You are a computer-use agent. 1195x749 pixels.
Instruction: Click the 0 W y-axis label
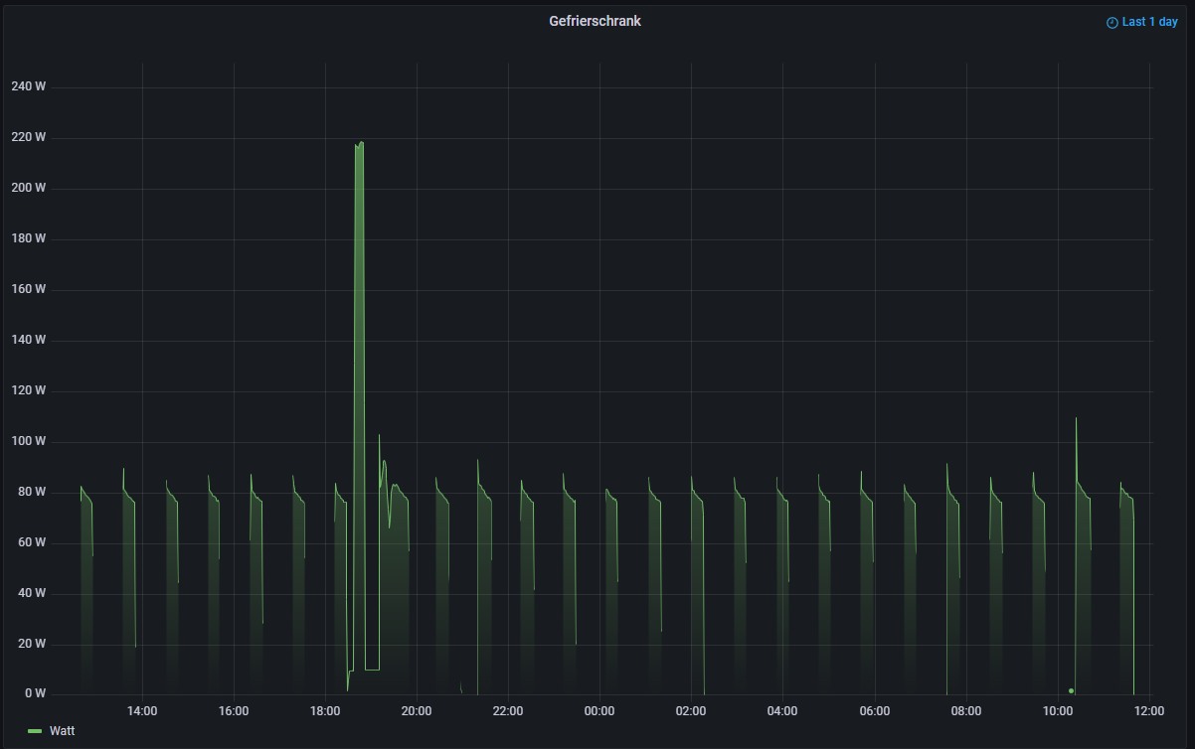[x=35, y=693]
